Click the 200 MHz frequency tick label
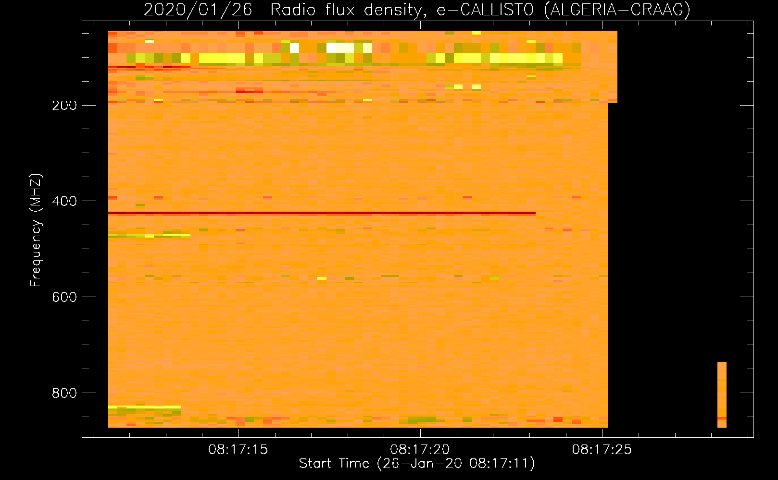Image resolution: width=778 pixels, height=480 pixels. tap(64, 105)
